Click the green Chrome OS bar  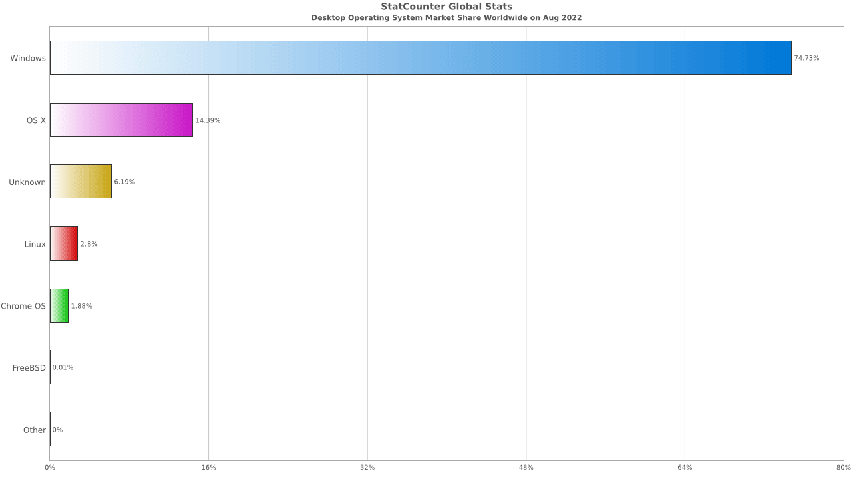tap(59, 306)
